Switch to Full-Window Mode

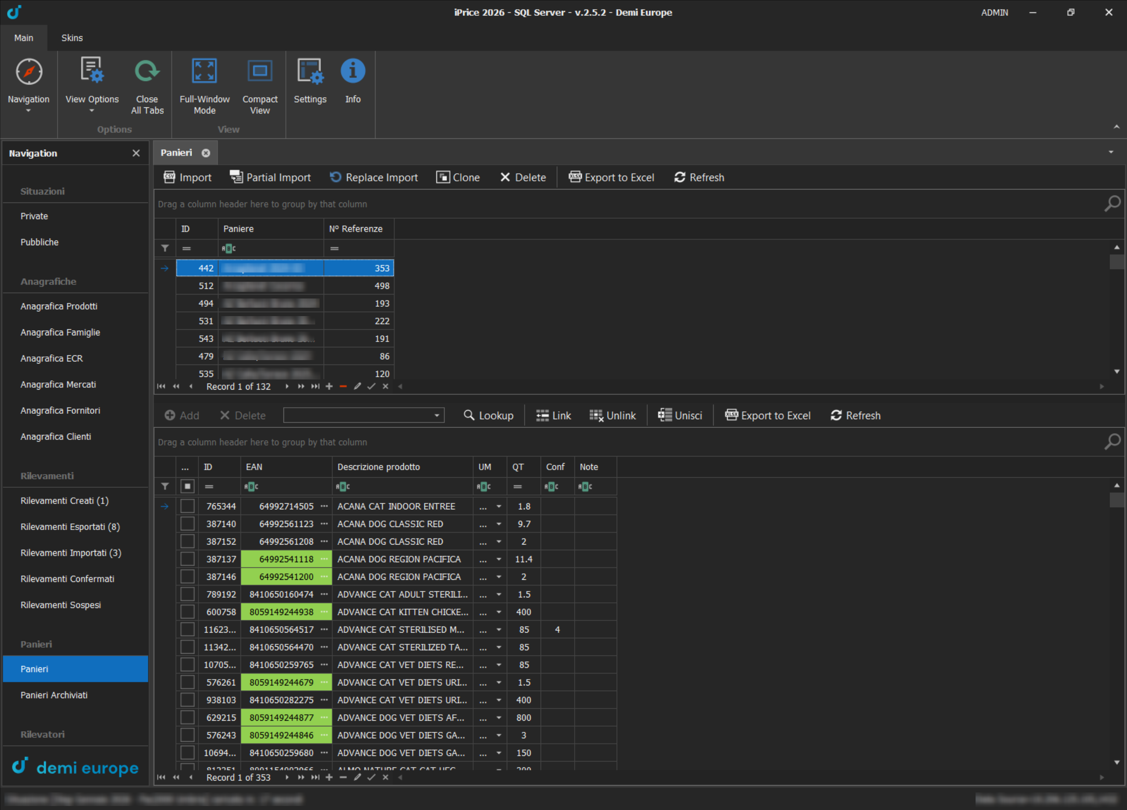(x=204, y=85)
